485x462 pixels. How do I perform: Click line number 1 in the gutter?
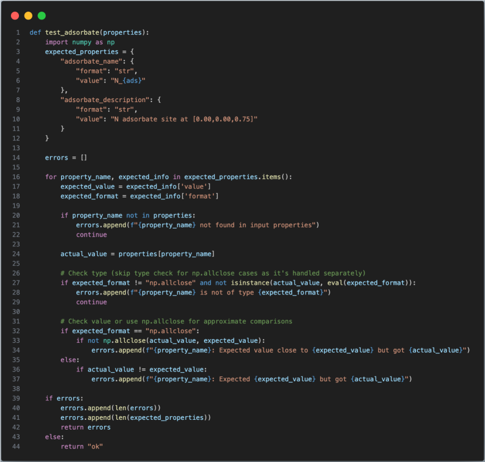click(18, 32)
